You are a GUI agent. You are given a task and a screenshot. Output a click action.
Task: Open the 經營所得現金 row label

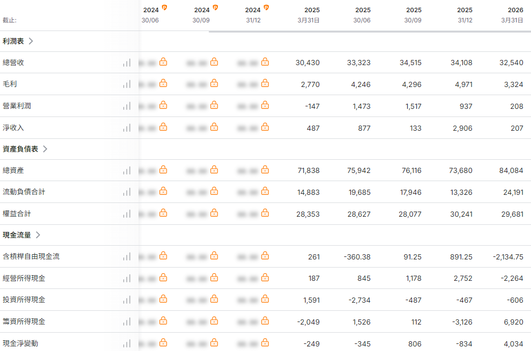tap(24, 278)
